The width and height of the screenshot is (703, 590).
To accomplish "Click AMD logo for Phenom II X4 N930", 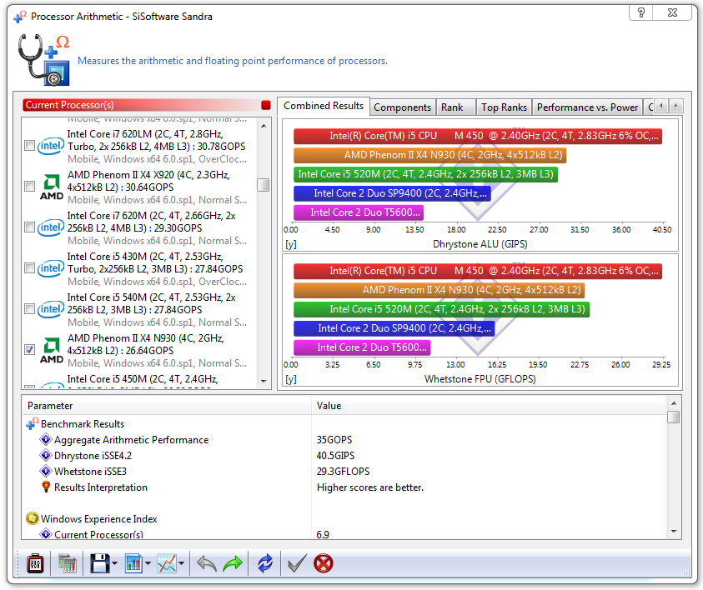I will click(52, 350).
